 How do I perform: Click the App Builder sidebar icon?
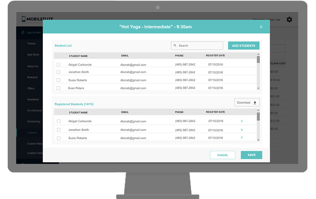tap(23, 33)
